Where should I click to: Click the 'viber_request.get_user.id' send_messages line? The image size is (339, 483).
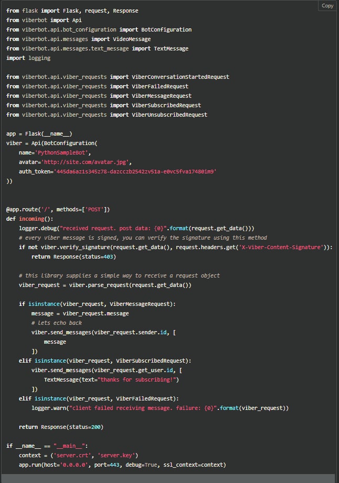point(107,370)
